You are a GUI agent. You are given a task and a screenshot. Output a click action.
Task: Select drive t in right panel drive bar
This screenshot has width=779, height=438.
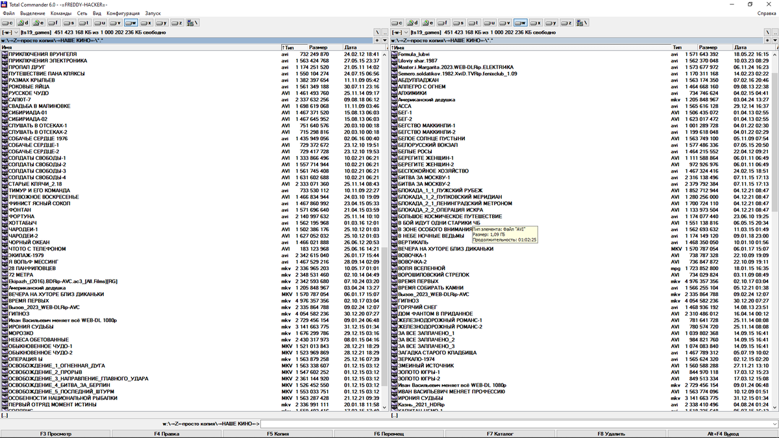pos(474,23)
